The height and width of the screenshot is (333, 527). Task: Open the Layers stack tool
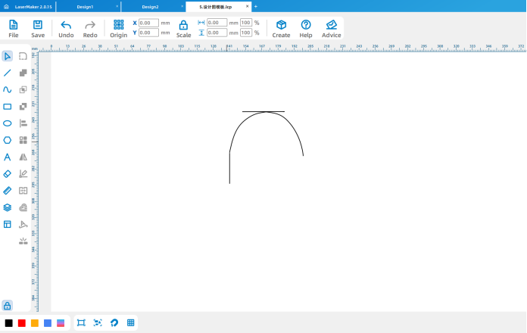click(x=8, y=207)
